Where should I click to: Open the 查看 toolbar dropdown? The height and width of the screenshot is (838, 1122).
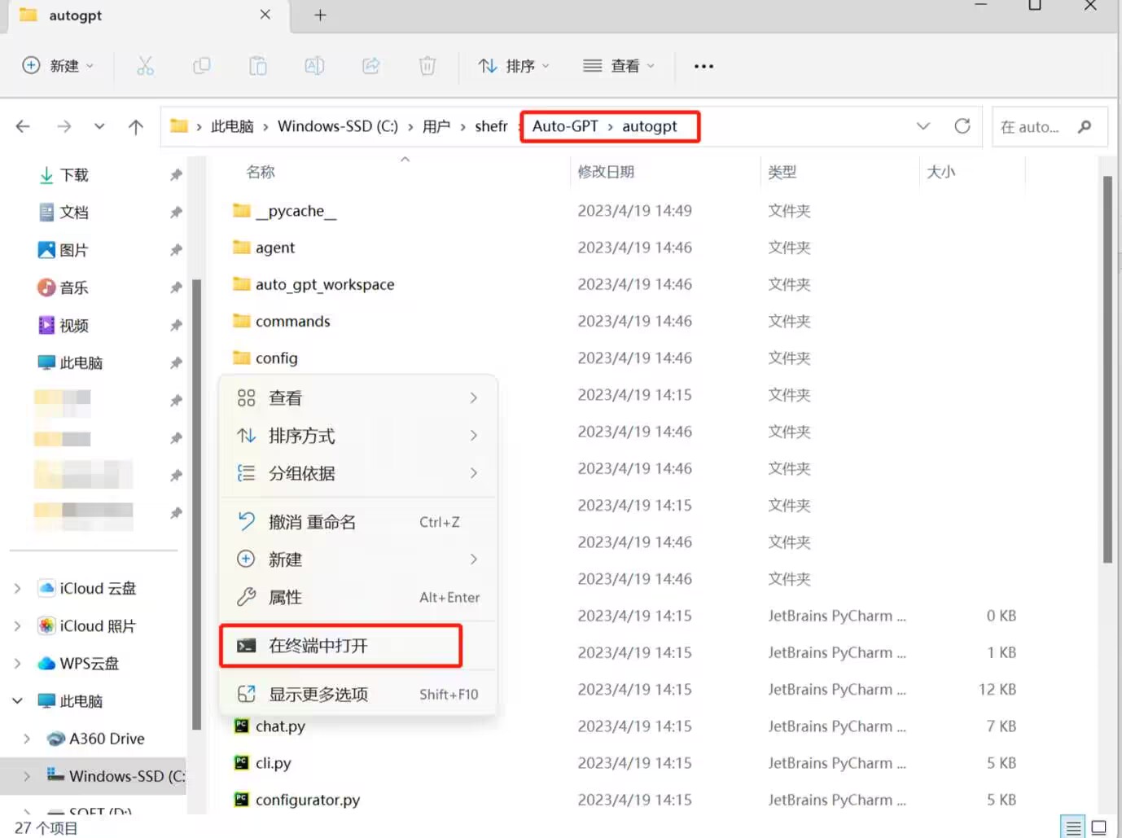click(x=619, y=66)
